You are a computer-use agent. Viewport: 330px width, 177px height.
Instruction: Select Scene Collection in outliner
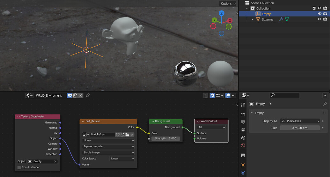(x=262, y=3)
